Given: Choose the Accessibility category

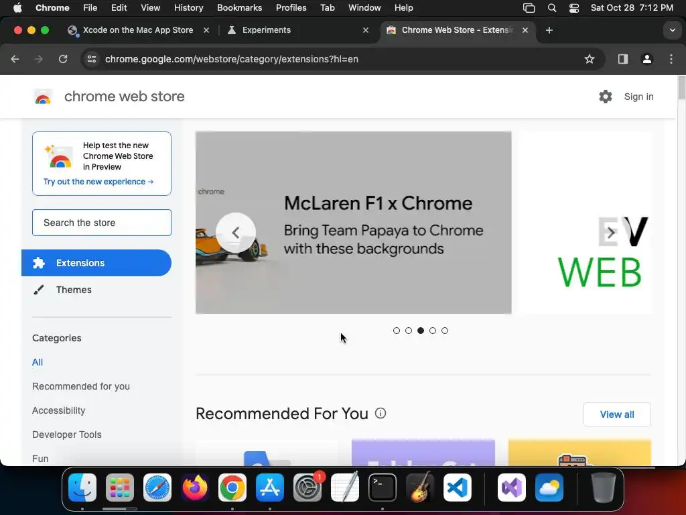Looking at the screenshot, I should [59, 411].
